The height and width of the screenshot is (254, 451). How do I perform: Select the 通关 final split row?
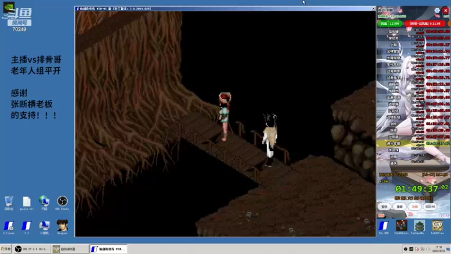pos(413,163)
